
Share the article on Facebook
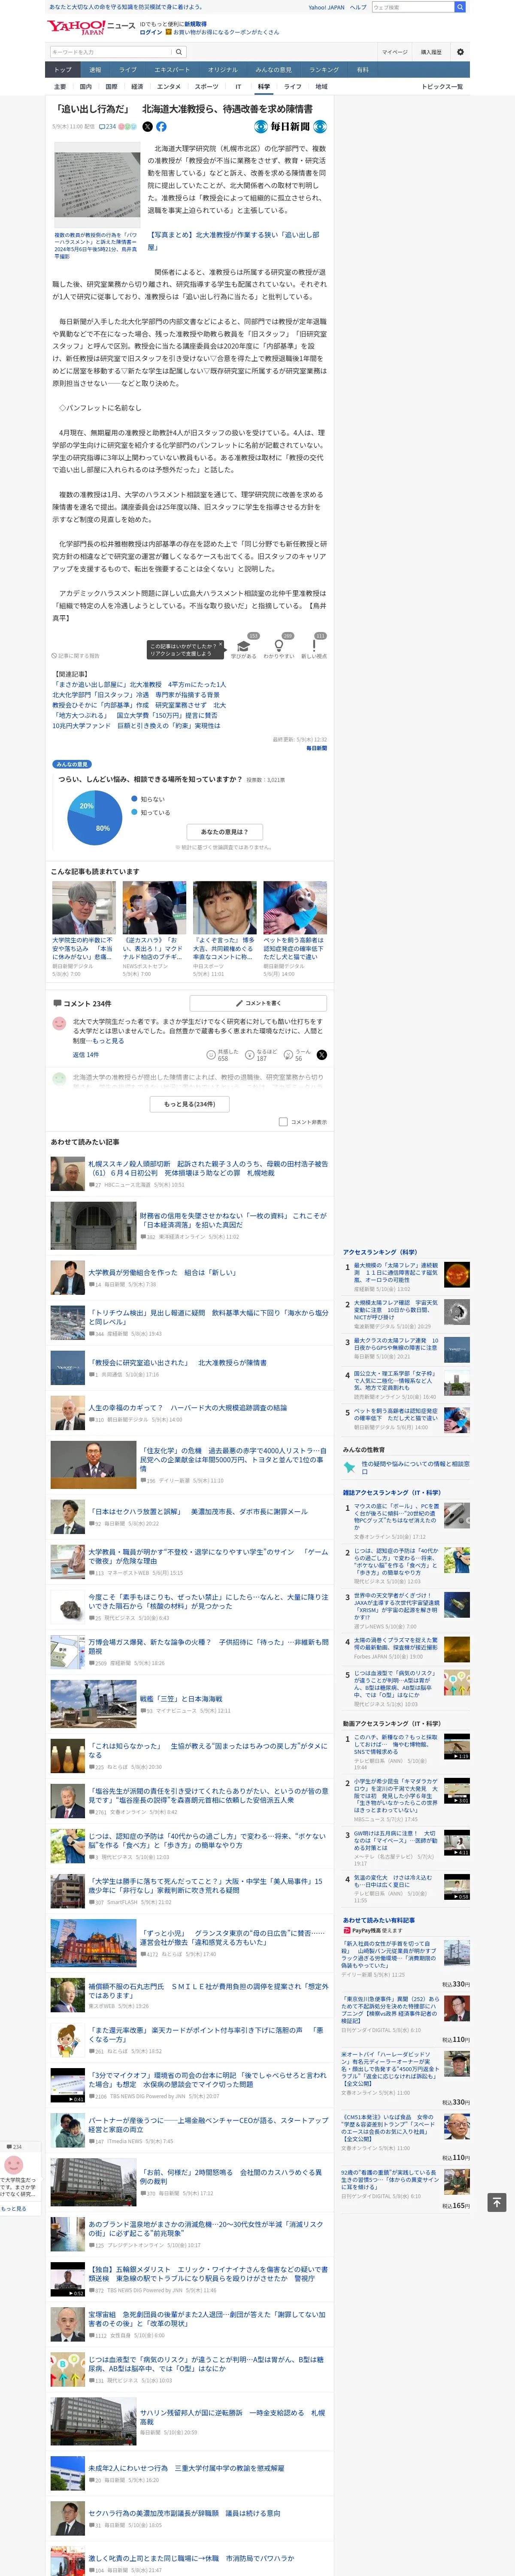[161, 127]
